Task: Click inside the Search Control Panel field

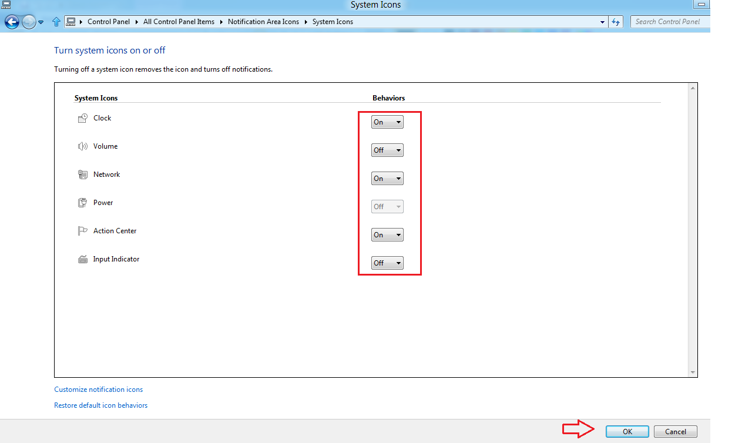Action: [670, 21]
